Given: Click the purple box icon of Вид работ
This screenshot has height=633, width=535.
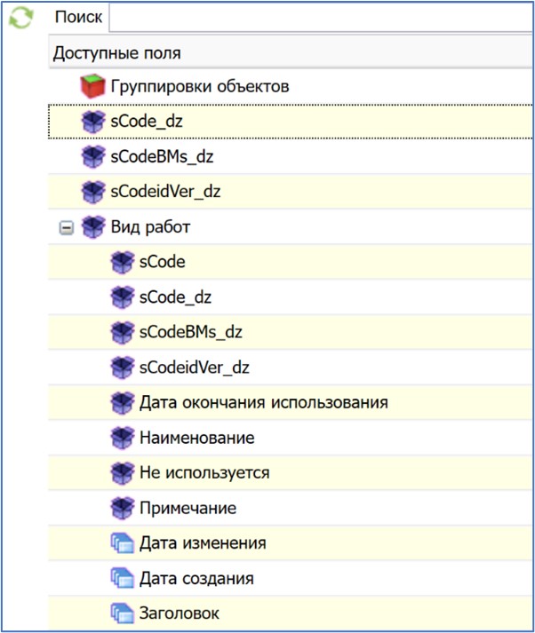Looking at the screenshot, I should point(92,227).
